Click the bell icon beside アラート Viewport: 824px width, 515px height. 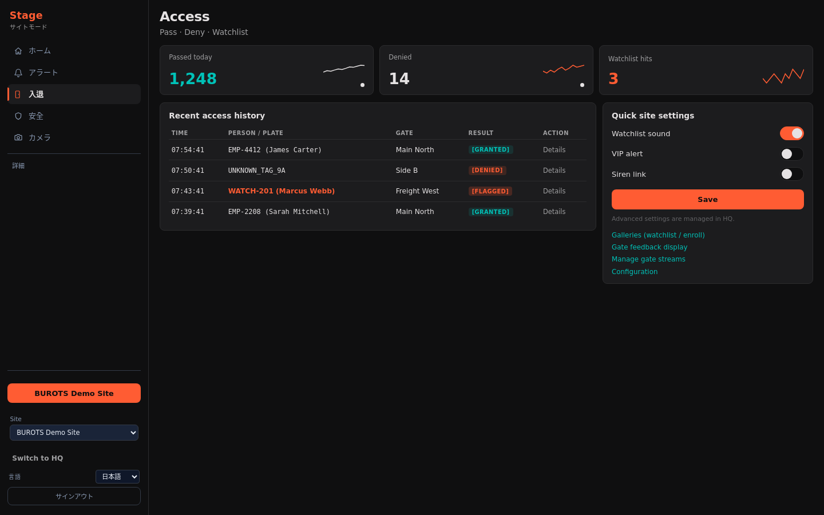click(18, 73)
